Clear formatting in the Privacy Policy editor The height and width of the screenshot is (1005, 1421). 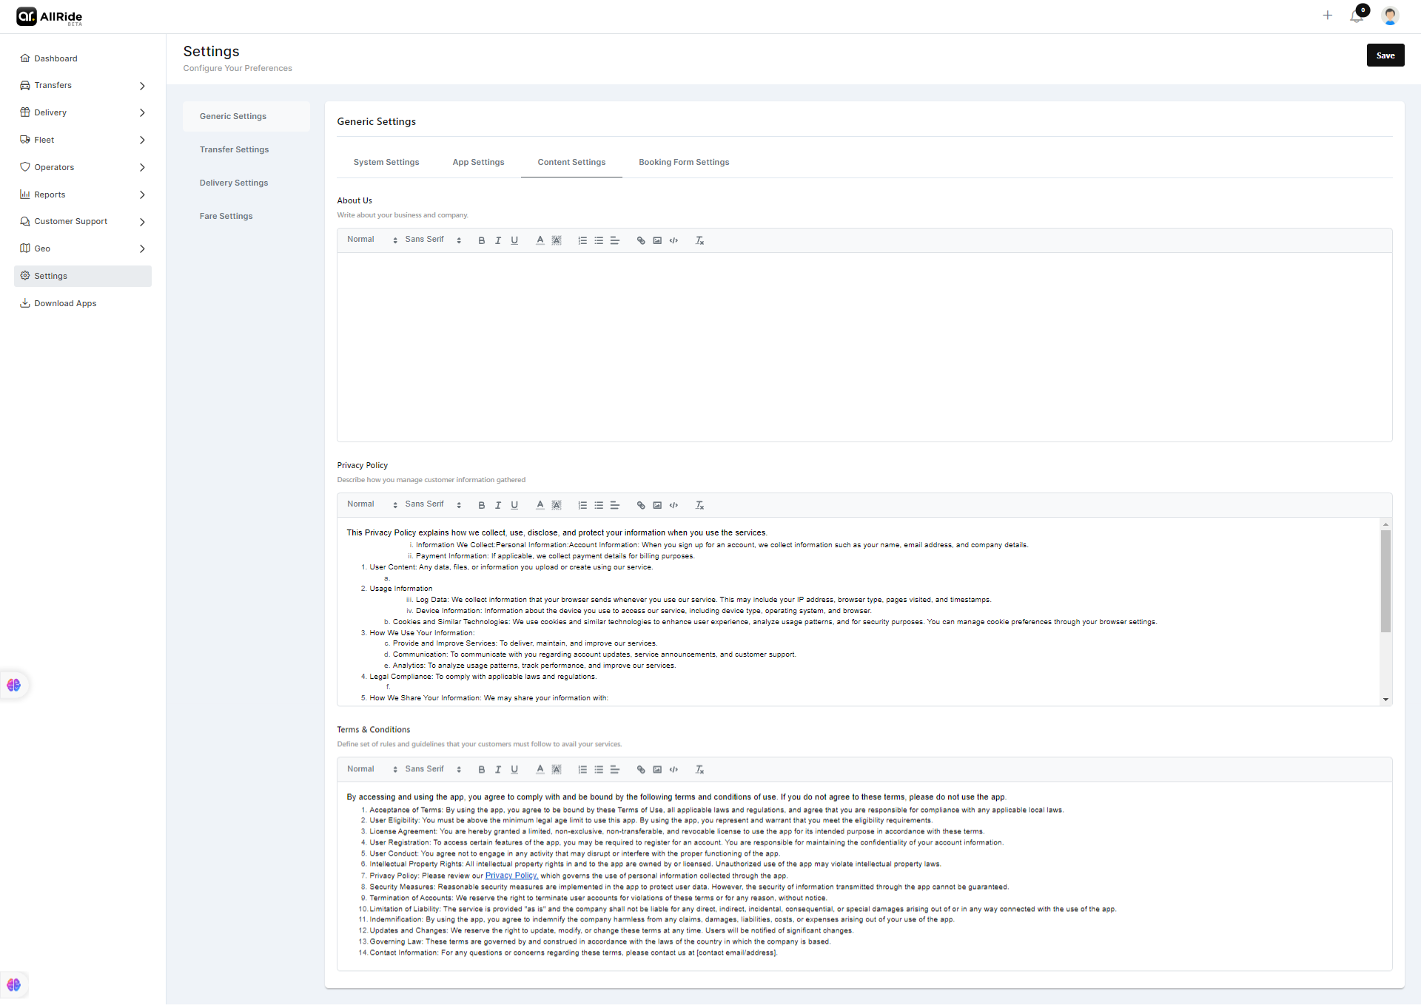point(699,505)
